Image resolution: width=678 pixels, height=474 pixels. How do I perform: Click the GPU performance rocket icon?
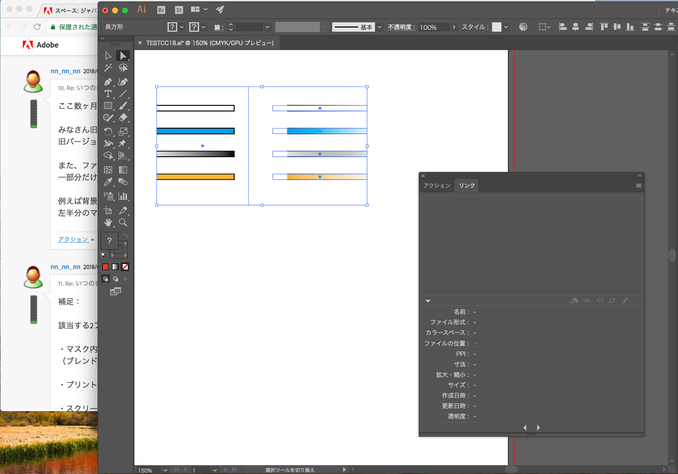pyautogui.click(x=220, y=9)
